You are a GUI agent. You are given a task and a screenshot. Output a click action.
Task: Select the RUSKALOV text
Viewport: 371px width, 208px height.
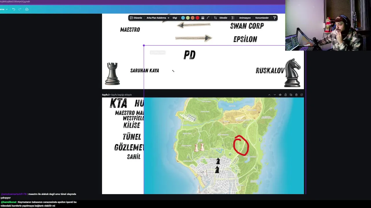(270, 70)
